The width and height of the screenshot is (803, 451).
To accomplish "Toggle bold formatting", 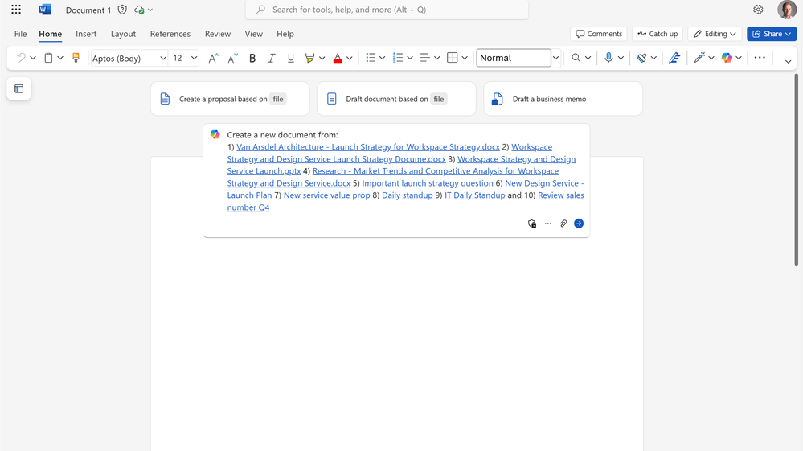I will pos(252,58).
